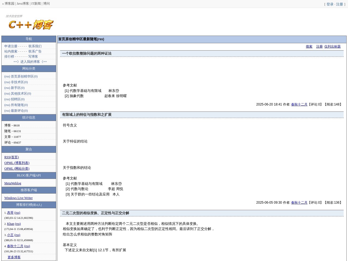Open the RSS feed for 首页原创精华区
348x261 pixels.
(x=7, y=76)
